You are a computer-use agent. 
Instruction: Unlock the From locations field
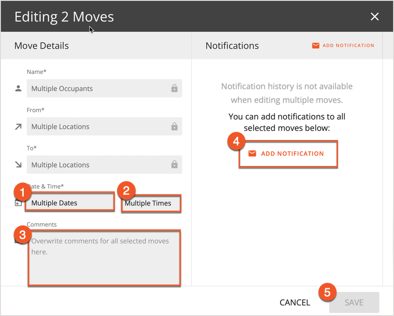tap(174, 126)
